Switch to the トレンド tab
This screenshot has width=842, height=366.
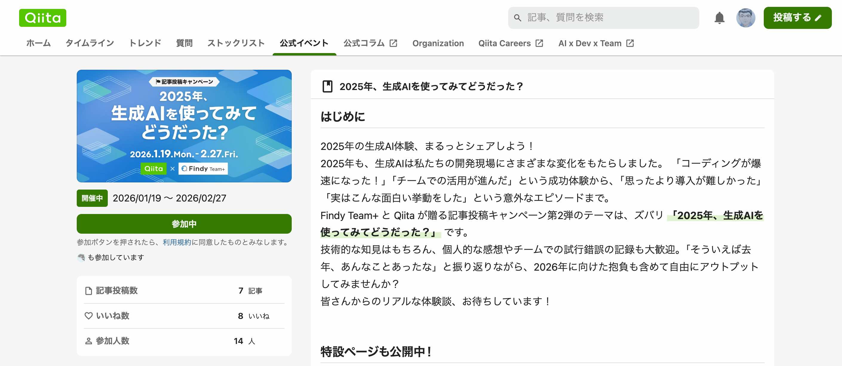tap(145, 43)
